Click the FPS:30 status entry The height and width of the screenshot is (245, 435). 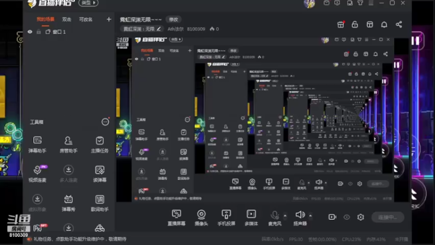point(296,239)
